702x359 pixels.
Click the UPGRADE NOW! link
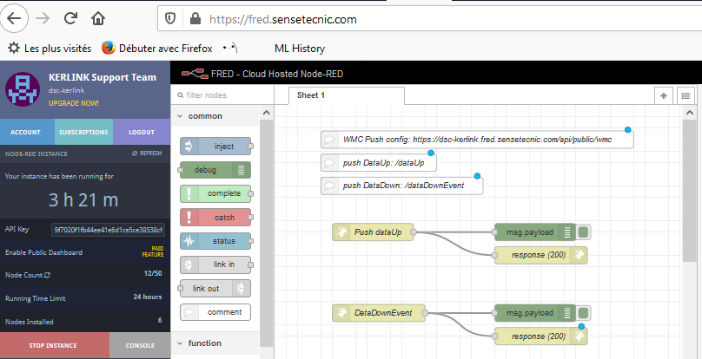pyautogui.click(x=74, y=103)
